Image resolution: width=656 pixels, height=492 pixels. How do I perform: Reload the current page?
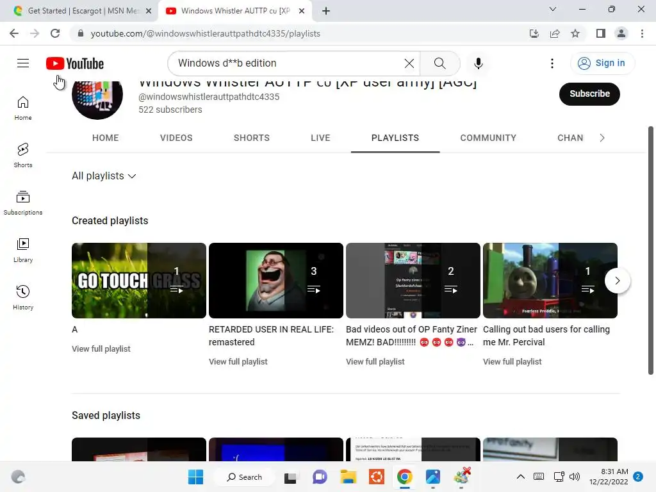click(x=55, y=33)
